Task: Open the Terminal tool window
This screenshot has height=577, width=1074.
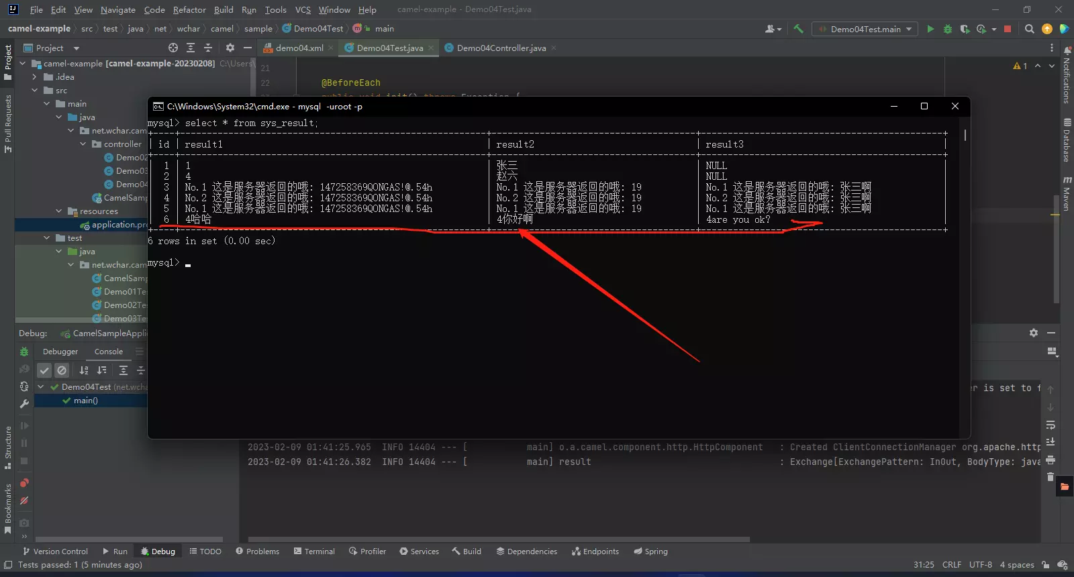Action: tap(314, 552)
